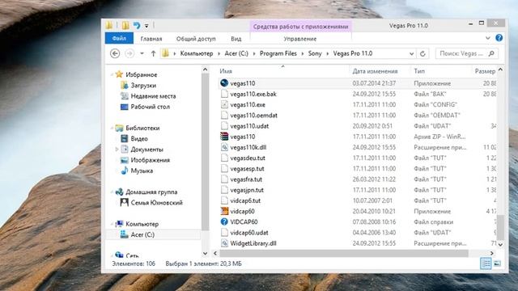518x291 pixels.
Task: Select the vegasesp.tut file
Action: [x=247, y=169]
